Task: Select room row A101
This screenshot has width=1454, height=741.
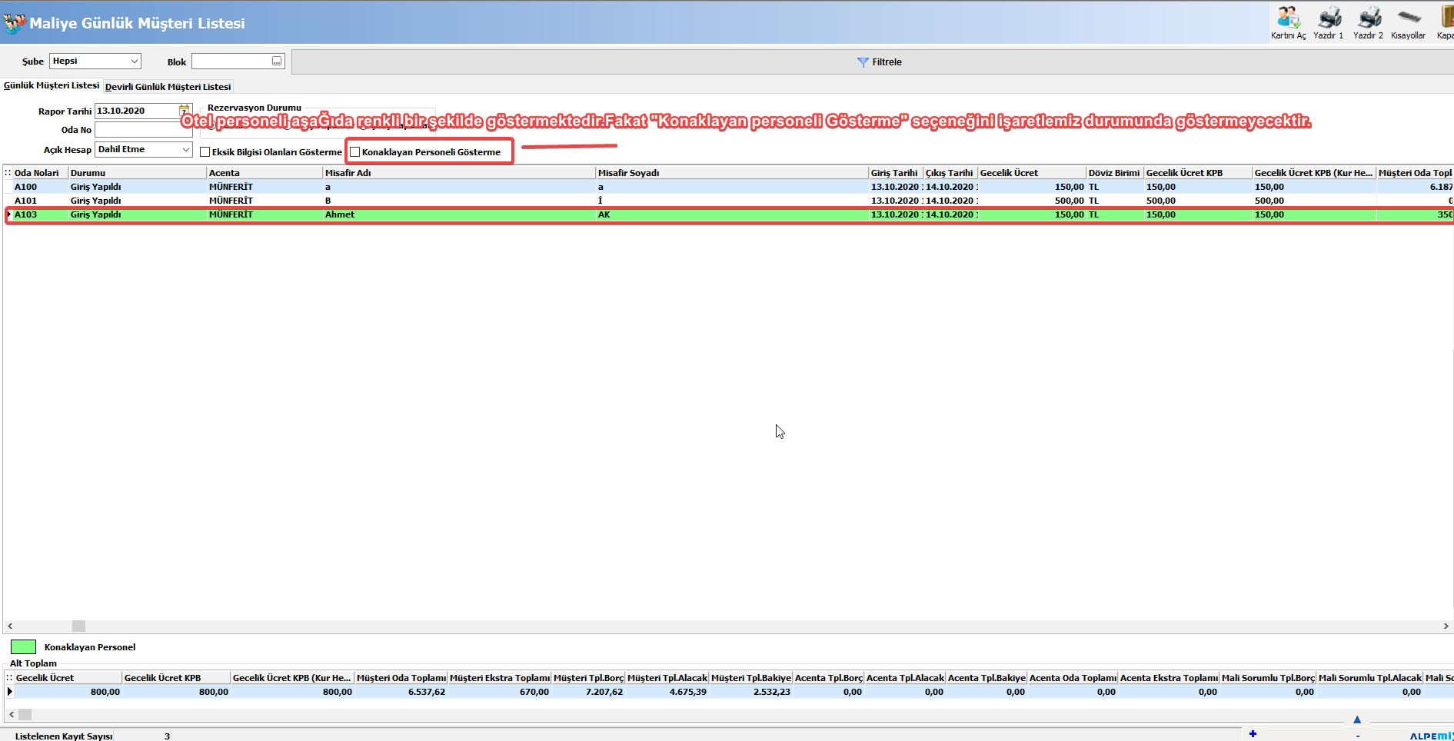Action: tap(728, 201)
